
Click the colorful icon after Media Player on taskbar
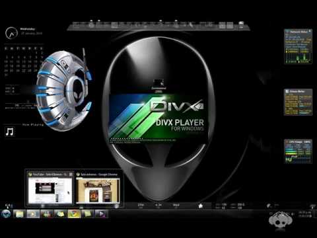pos(47,214)
